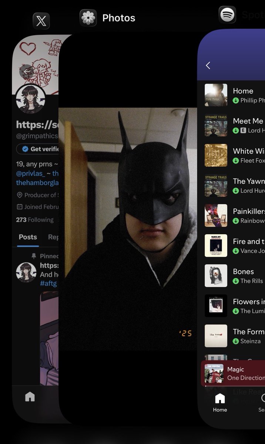Tap the One Direction album art in mini player
This screenshot has height=444, width=265.
(214, 373)
